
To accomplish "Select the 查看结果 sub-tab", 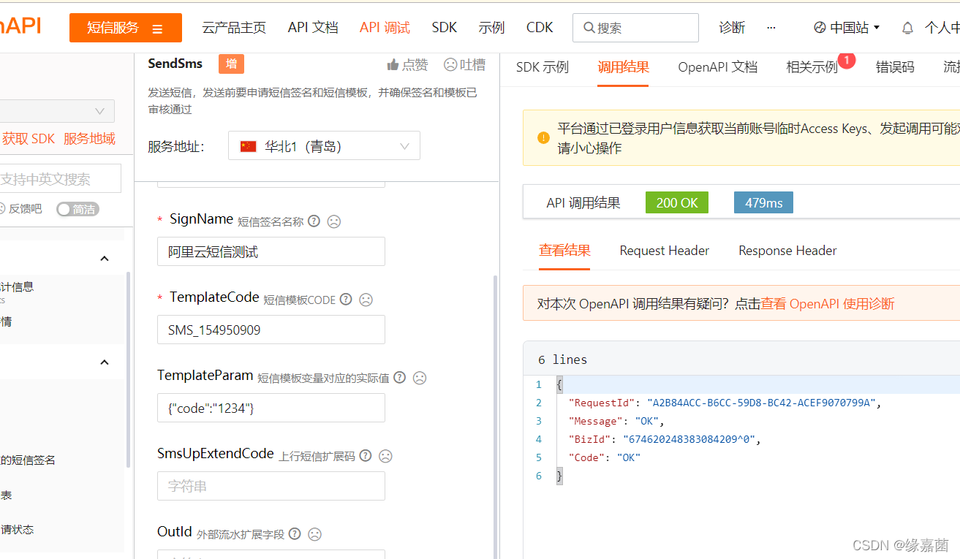I will click(x=564, y=250).
